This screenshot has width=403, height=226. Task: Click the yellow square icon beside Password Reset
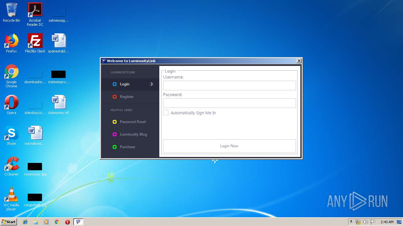(x=115, y=122)
